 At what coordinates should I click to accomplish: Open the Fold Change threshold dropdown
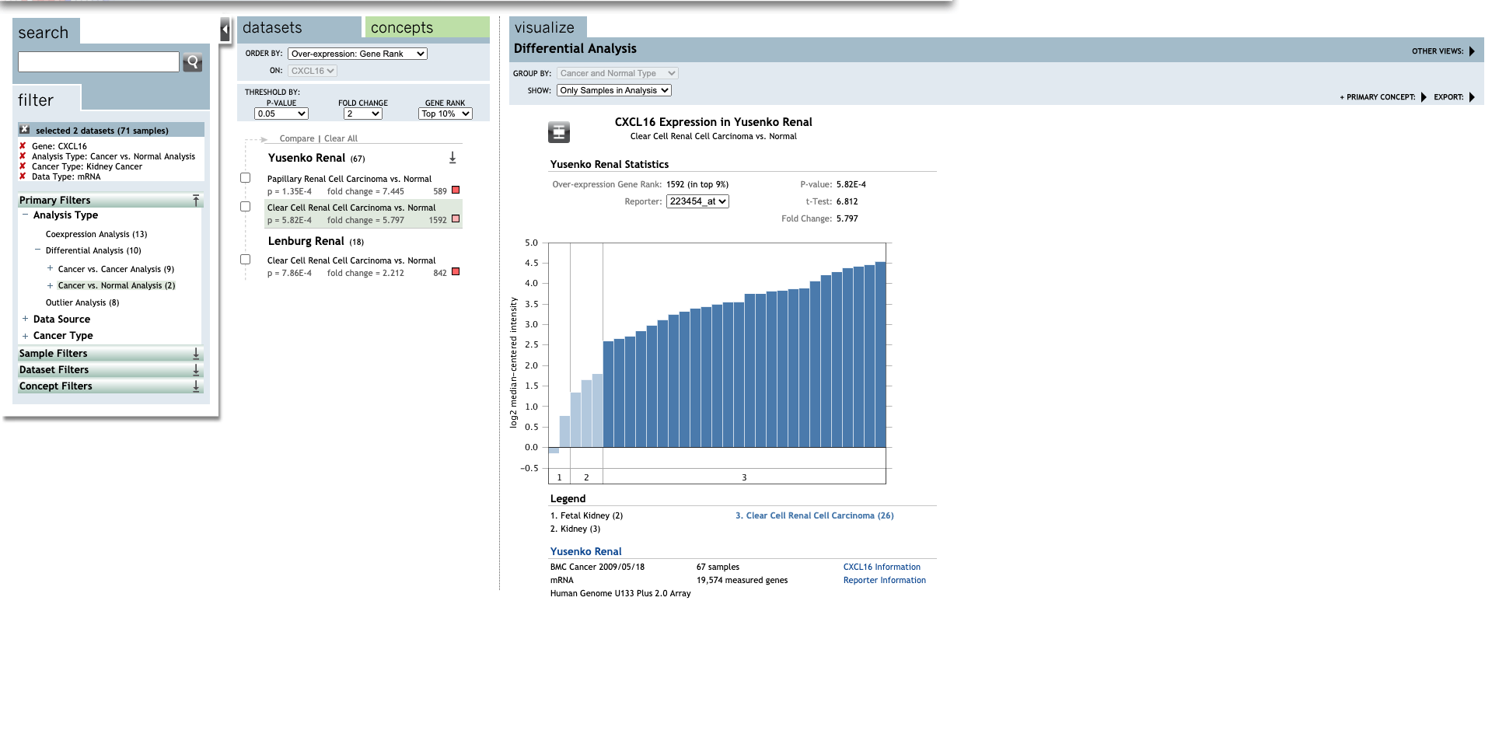[x=363, y=114]
